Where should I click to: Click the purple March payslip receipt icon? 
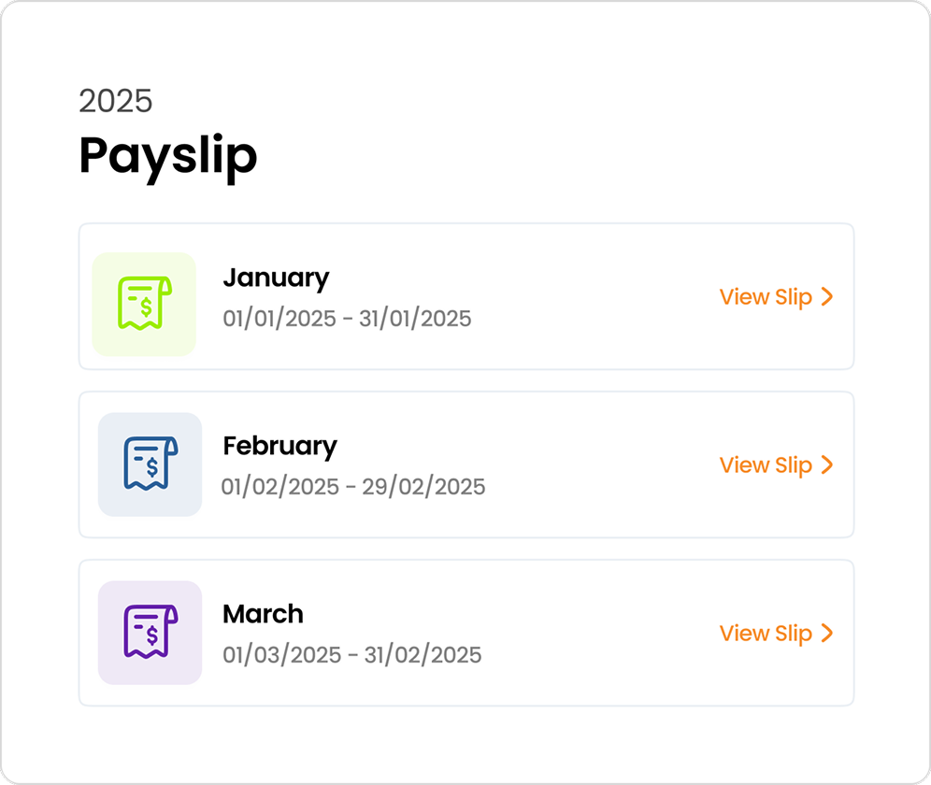point(150,633)
